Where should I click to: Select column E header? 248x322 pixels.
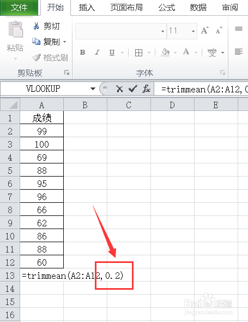coord(216,105)
